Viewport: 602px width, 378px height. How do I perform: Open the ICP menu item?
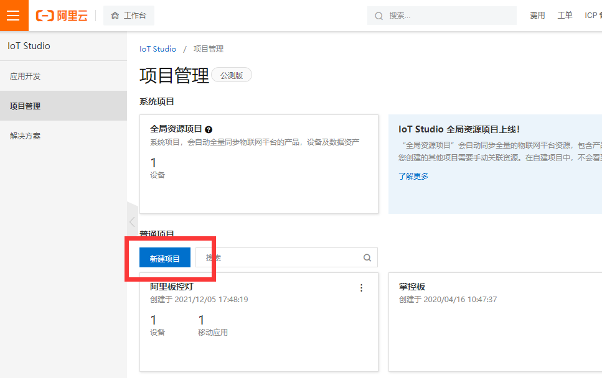pyautogui.click(x=593, y=16)
